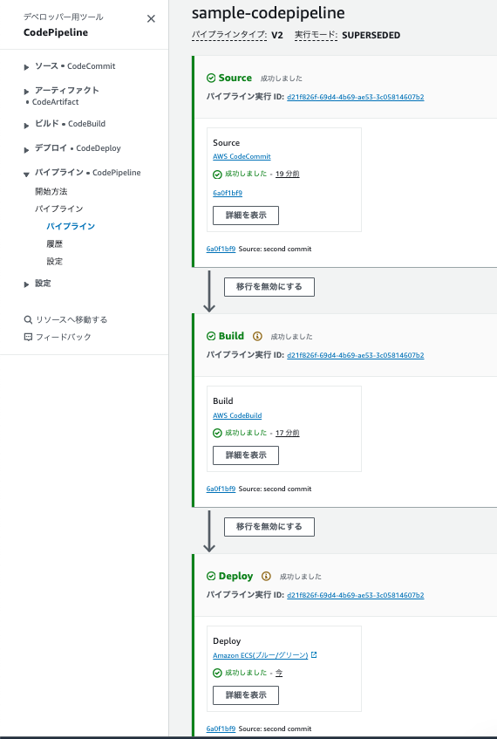497x739 pixels.
Task: Click the Deploy stage success check icon
Action: [211, 576]
